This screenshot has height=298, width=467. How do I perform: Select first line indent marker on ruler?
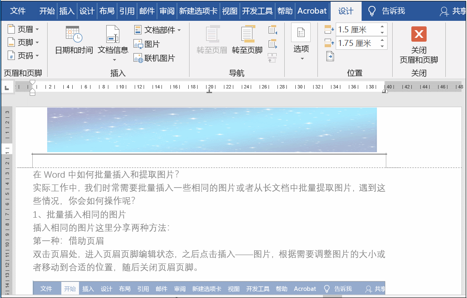(x=32, y=82)
